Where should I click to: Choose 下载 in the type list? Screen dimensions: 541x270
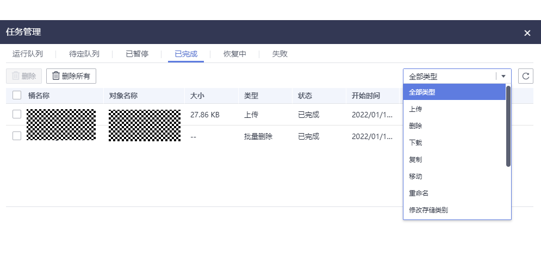point(415,143)
